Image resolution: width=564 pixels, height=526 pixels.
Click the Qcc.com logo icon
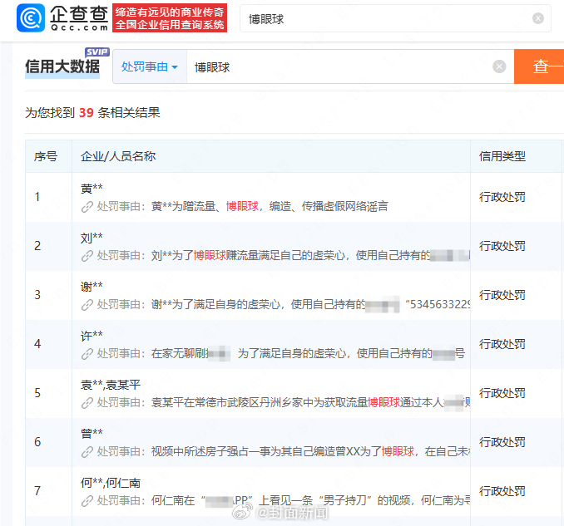click(31, 18)
